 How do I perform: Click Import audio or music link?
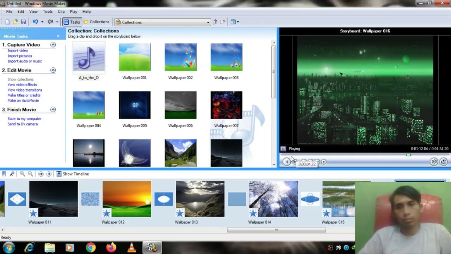pyautogui.click(x=25, y=61)
